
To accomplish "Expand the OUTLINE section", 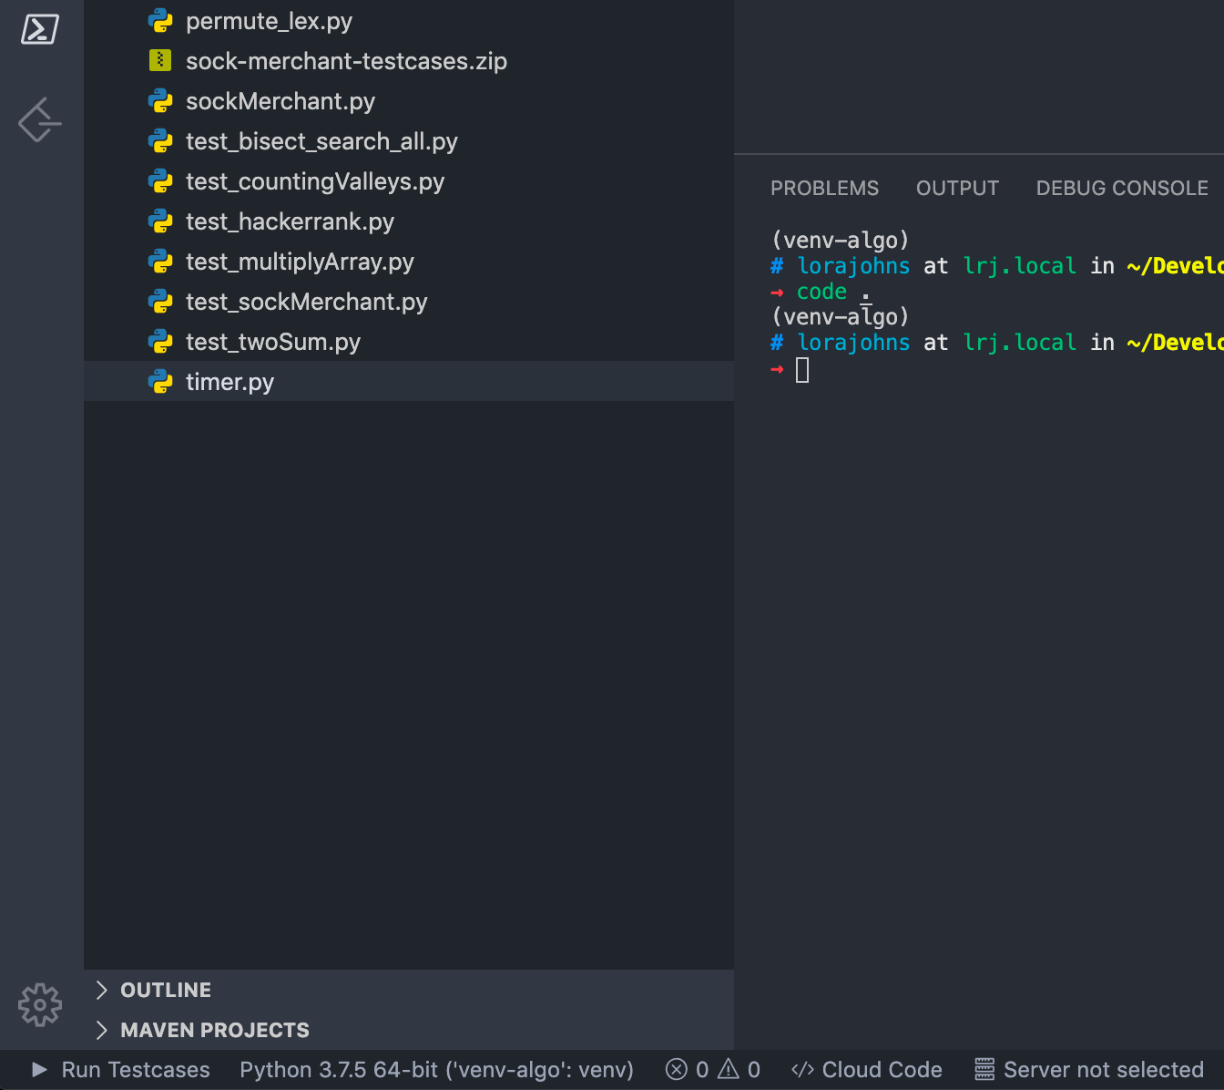I will click(165, 990).
